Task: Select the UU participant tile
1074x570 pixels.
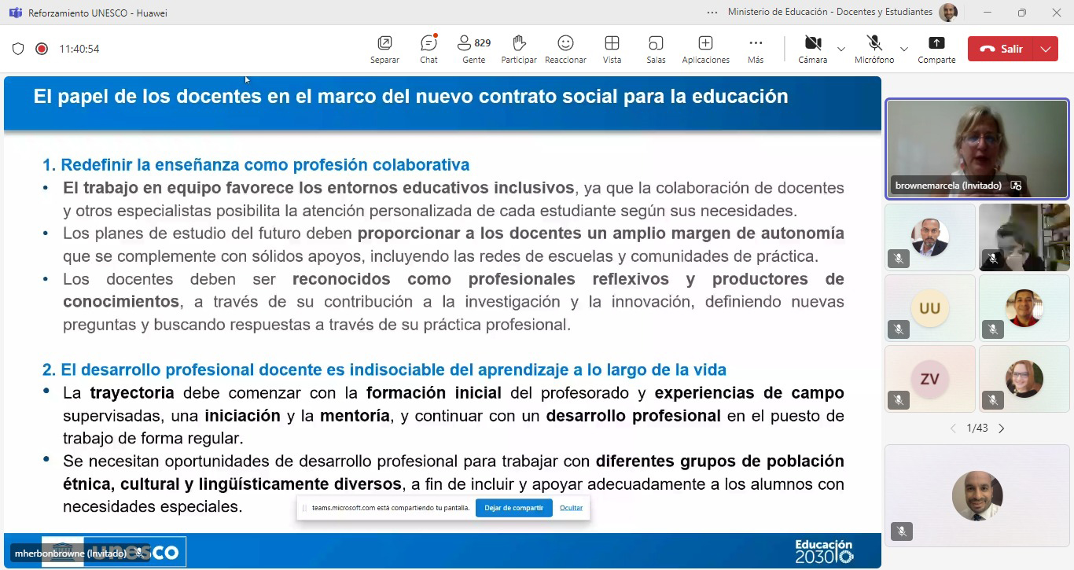Action: pyautogui.click(x=930, y=308)
